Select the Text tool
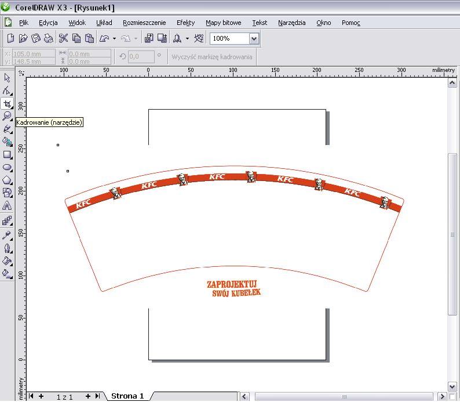 coord(7,206)
